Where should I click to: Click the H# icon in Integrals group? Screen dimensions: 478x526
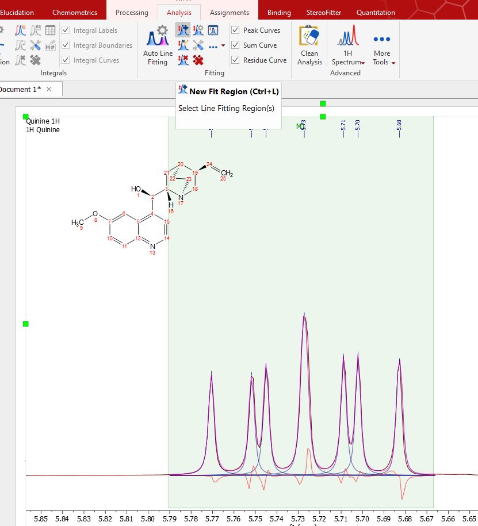point(51,45)
